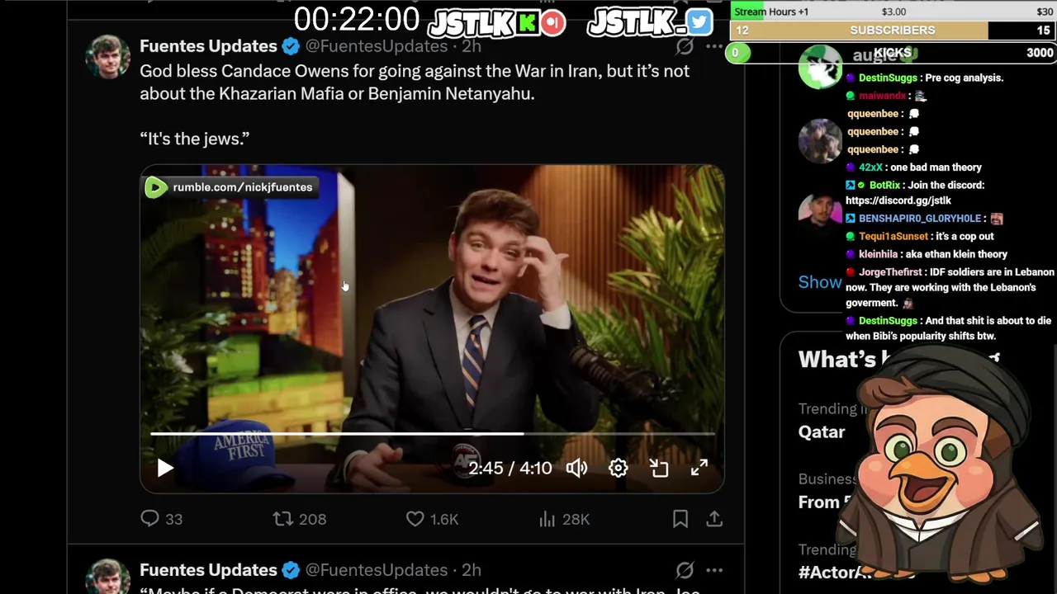This screenshot has width=1057, height=594.
Task: Mute the video using the speaker icon
Action: [576, 469]
